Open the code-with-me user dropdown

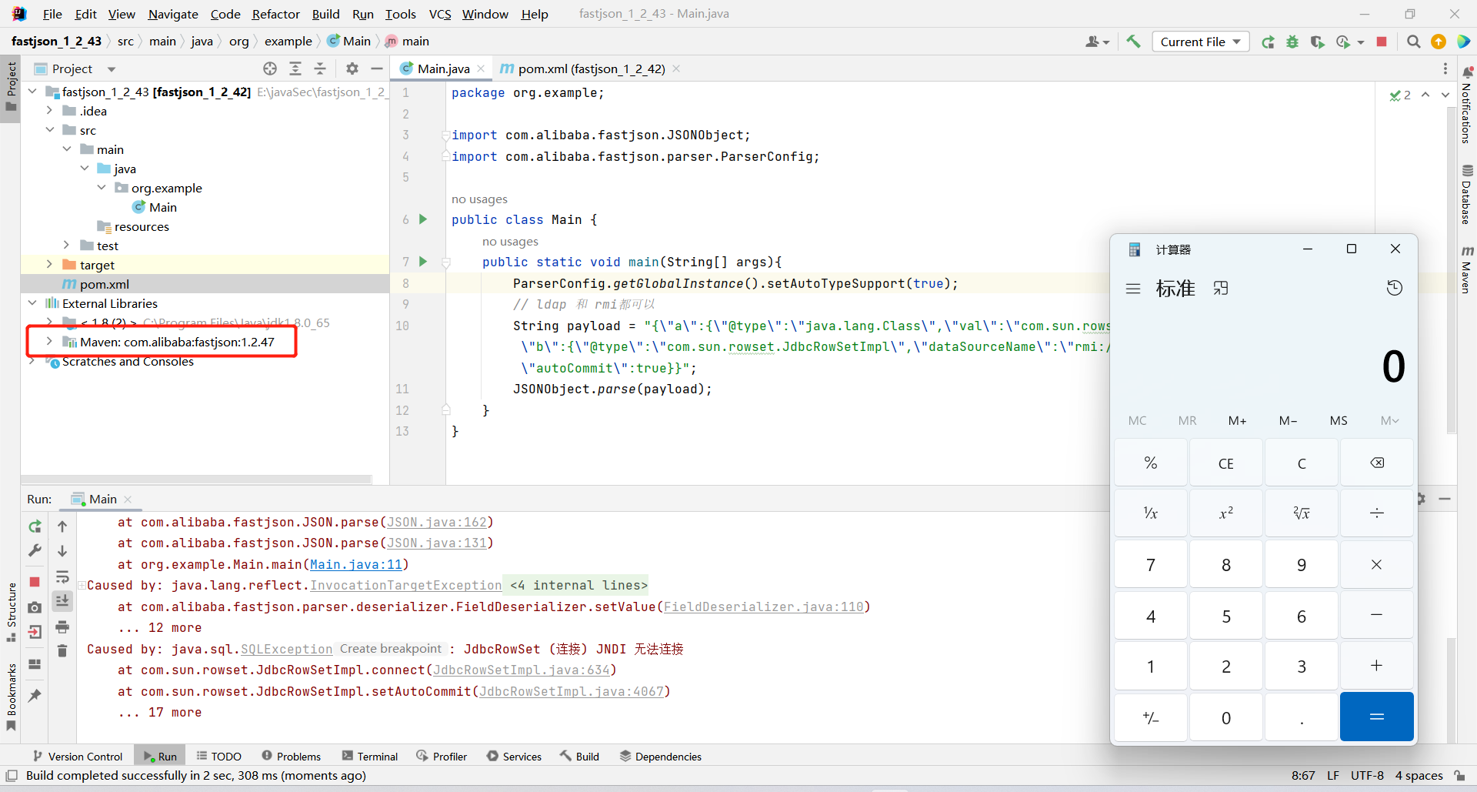[1098, 42]
